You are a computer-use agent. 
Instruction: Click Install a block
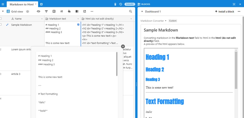(225, 12)
